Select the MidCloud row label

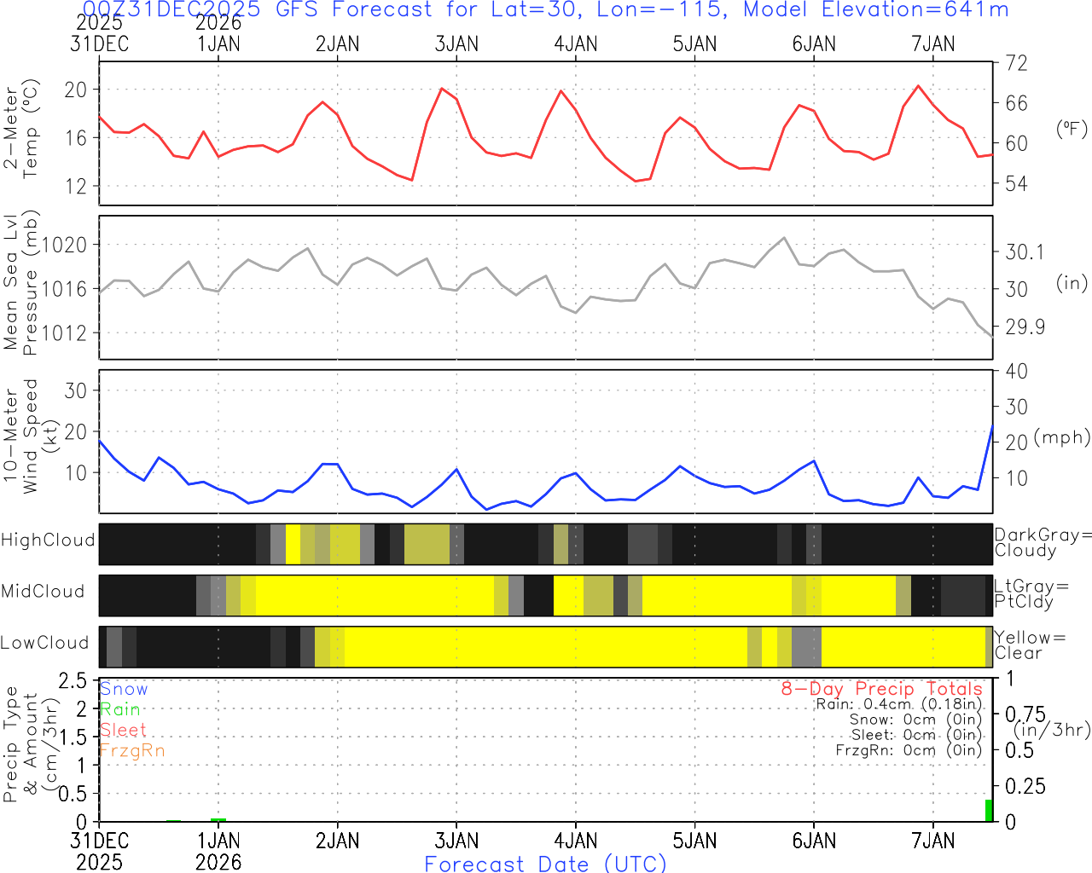click(x=44, y=592)
